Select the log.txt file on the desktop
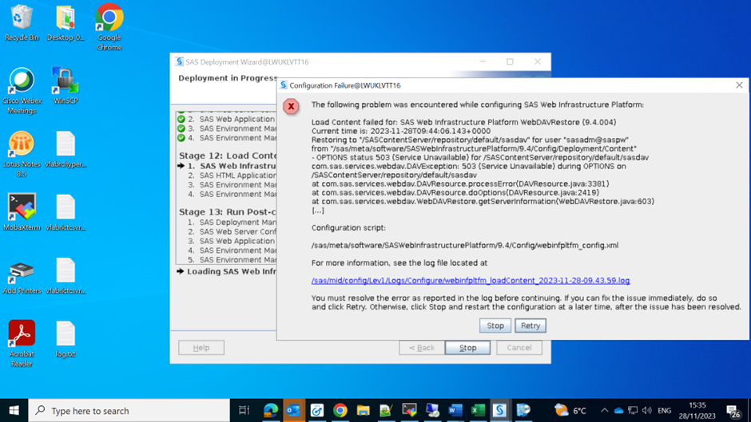 tap(66, 339)
